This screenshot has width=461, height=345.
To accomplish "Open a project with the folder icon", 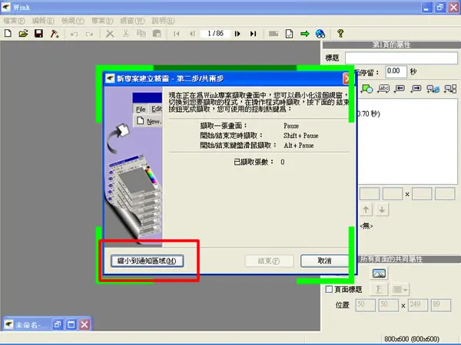I will tap(23, 34).
